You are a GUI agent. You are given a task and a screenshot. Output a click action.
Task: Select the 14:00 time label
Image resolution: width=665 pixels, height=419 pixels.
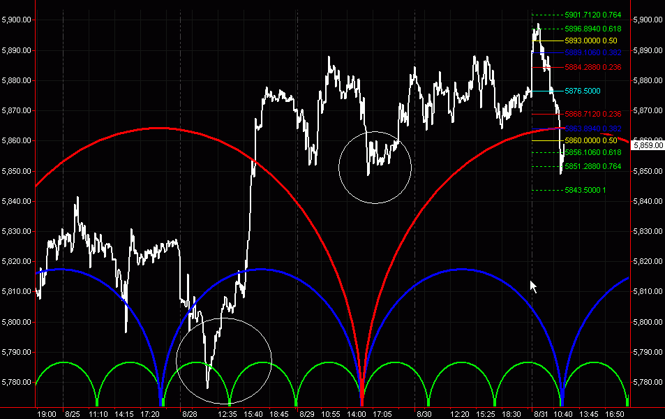pos(357,414)
